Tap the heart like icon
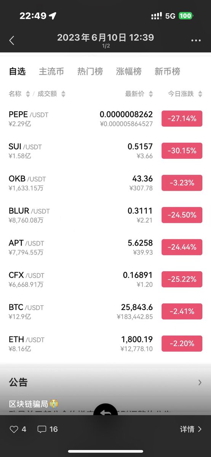211x457 pixels. tap(14, 430)
